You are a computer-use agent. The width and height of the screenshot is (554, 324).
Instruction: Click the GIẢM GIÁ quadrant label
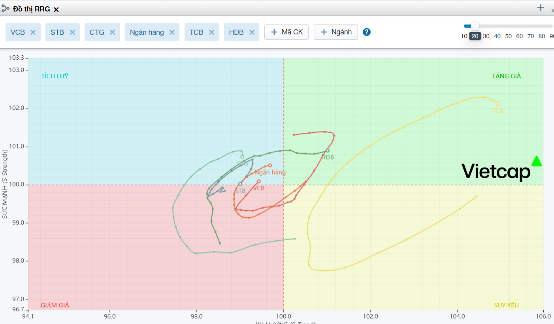click(x=55, y=305)
